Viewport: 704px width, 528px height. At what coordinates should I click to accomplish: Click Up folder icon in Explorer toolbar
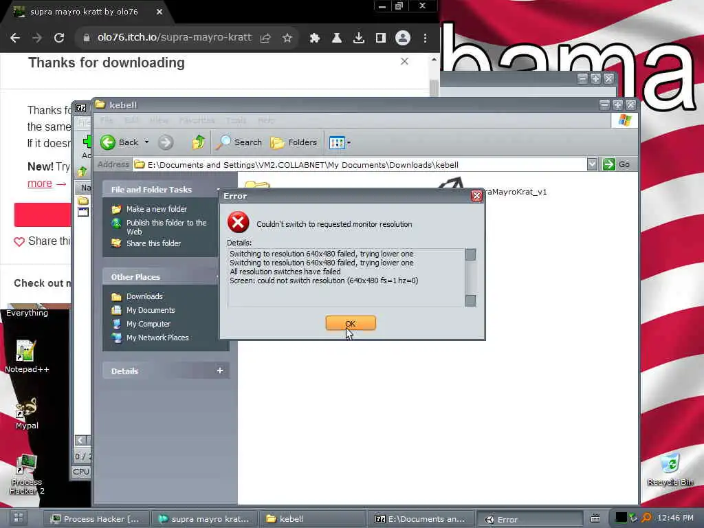tap(198, 142)
